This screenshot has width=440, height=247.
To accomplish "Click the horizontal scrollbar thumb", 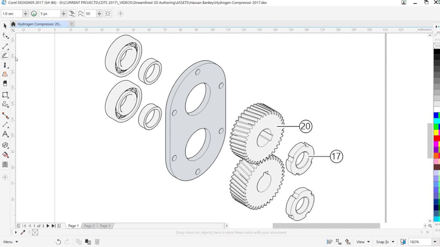I will click(326, 226).
